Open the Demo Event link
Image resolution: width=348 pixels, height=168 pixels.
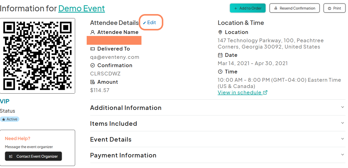tap(82, 9)
